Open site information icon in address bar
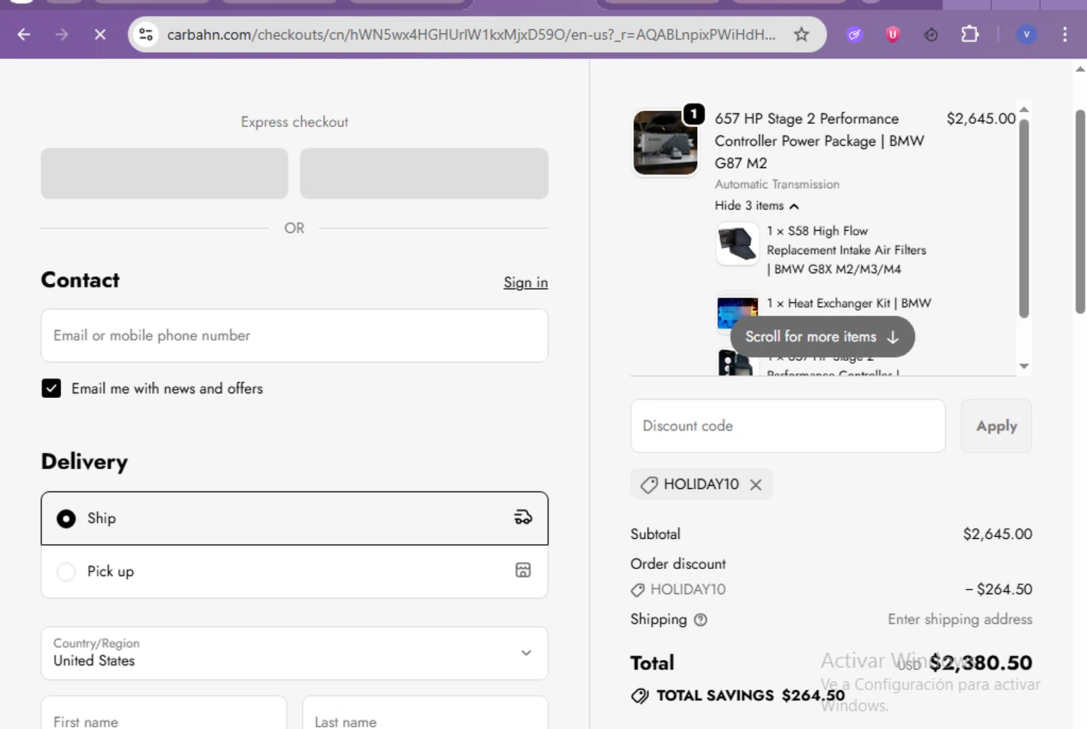 [x=146, y=34]
